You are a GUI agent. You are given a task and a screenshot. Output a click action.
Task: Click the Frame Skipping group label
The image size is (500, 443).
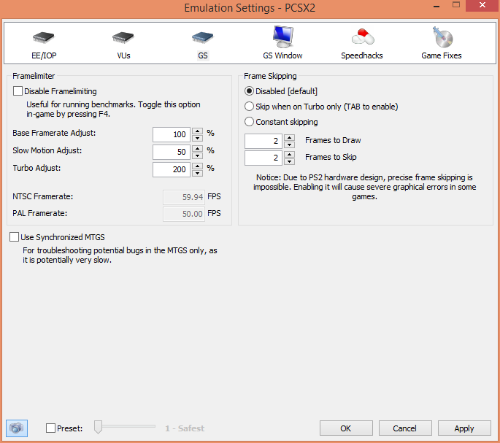[270, 76]
